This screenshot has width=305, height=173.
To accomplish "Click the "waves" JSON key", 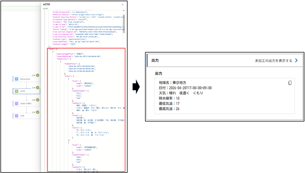I will [76, 128].
